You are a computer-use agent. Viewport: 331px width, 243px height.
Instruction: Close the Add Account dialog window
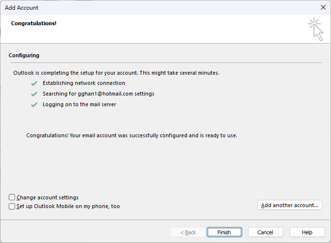(323, 7)
